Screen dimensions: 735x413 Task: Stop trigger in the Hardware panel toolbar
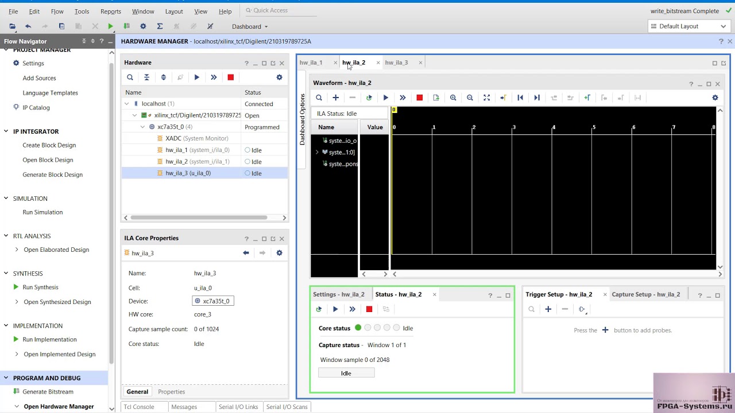pyautogui.click(x=231, y=77)
